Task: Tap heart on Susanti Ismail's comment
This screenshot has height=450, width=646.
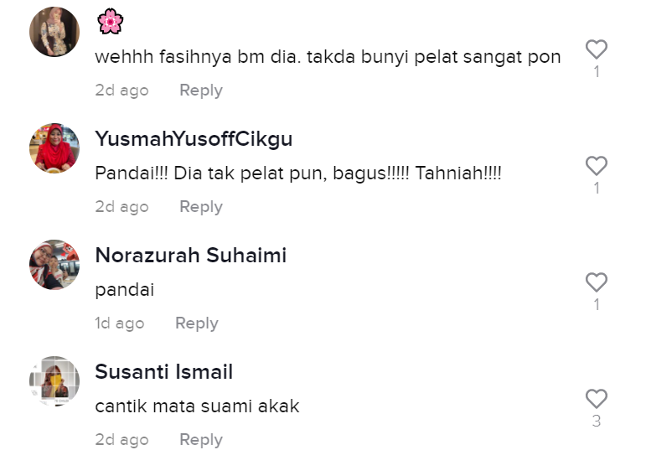Action: tap(596, 398)
